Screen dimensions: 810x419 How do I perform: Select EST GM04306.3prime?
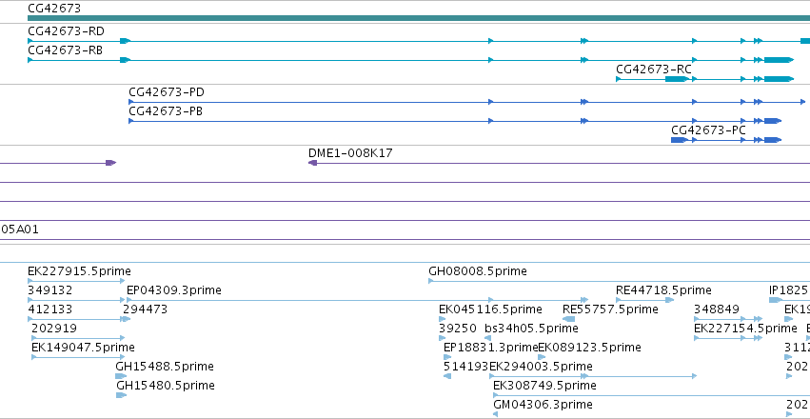[543, 405]
